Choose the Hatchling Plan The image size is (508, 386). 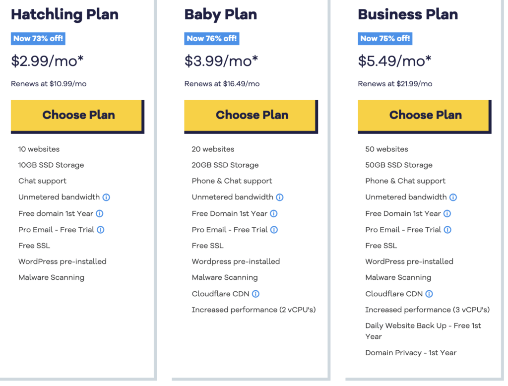[78, 115]
